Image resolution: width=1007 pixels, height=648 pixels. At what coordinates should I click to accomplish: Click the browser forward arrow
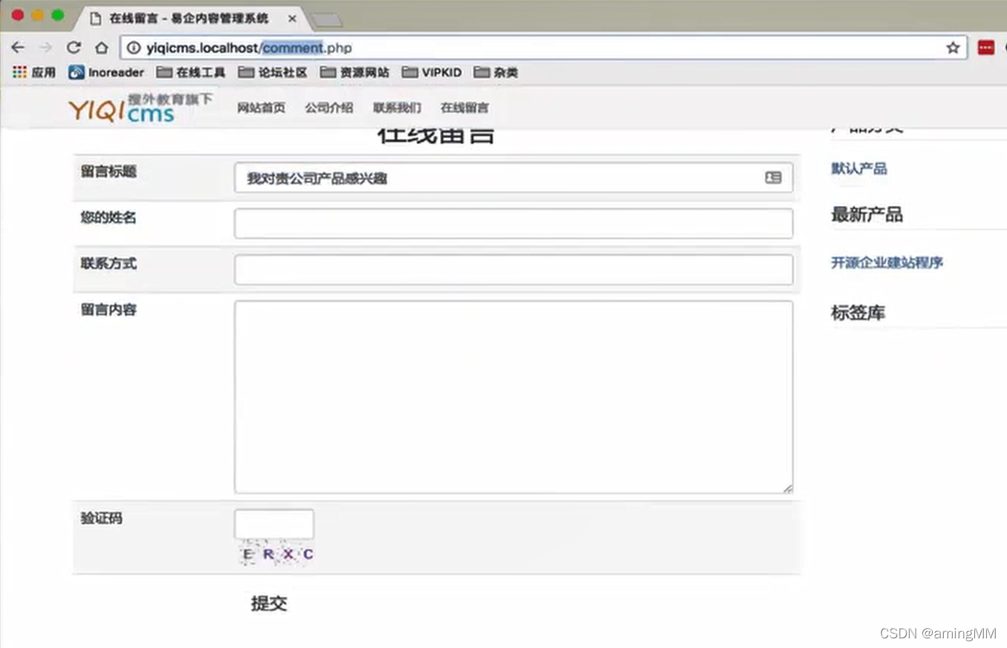click(45, 47)
